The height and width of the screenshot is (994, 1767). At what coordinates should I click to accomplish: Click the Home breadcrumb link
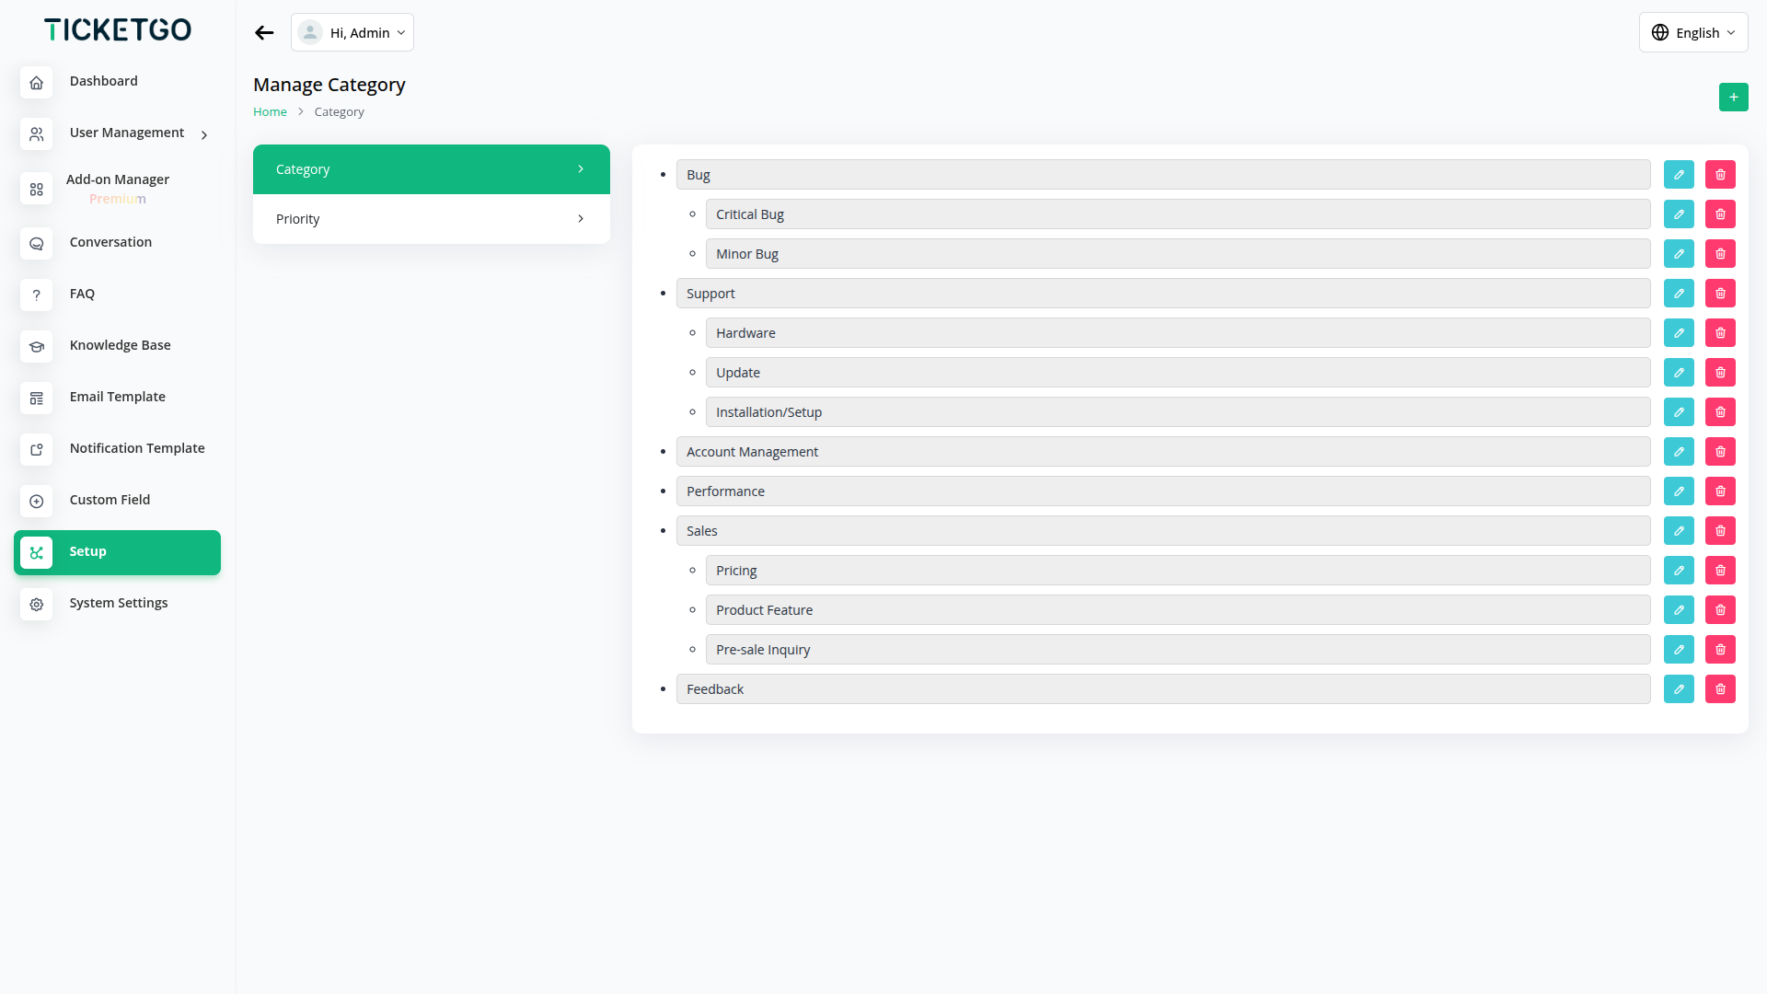[270, 112]
